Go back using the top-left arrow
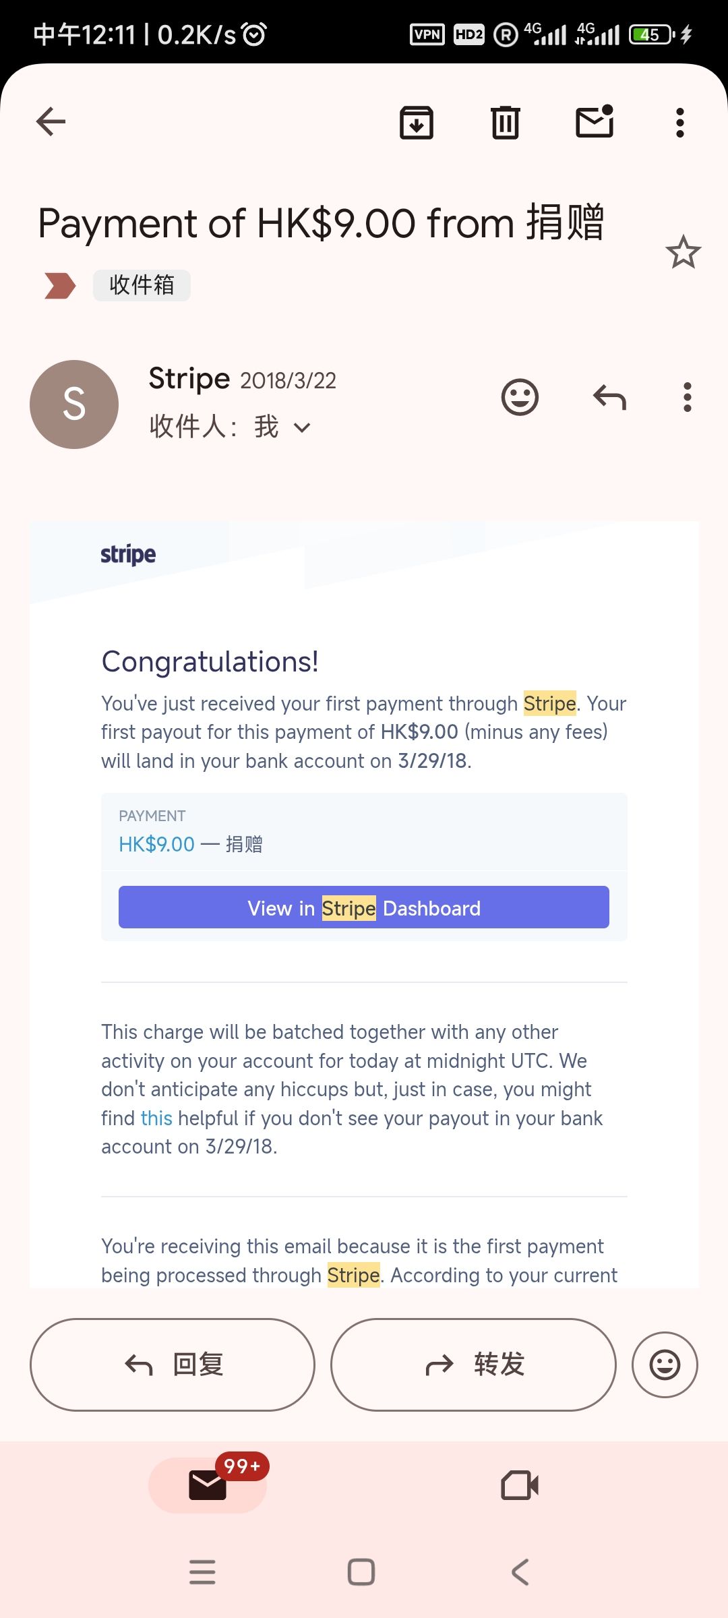Screen dimensions: 728x1618 (x=51, y=122)
